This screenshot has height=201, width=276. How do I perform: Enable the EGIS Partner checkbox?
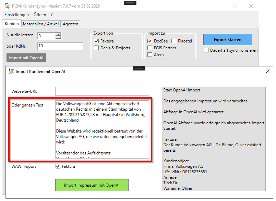[150, 48]
